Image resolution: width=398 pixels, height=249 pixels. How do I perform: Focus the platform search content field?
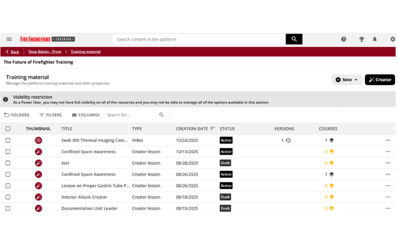[199, 39]
